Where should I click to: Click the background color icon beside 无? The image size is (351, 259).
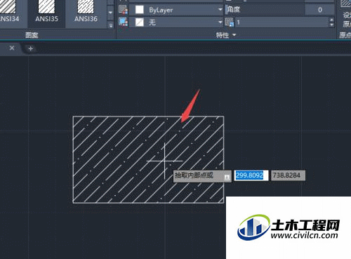pyautogui.click(x=123, y=22)
